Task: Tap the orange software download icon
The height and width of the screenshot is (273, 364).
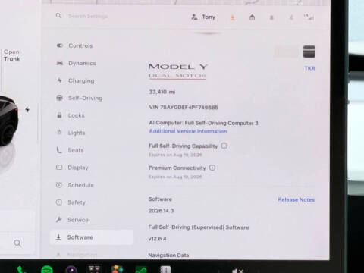Action: pyautogui.click(x=233, y=17)
